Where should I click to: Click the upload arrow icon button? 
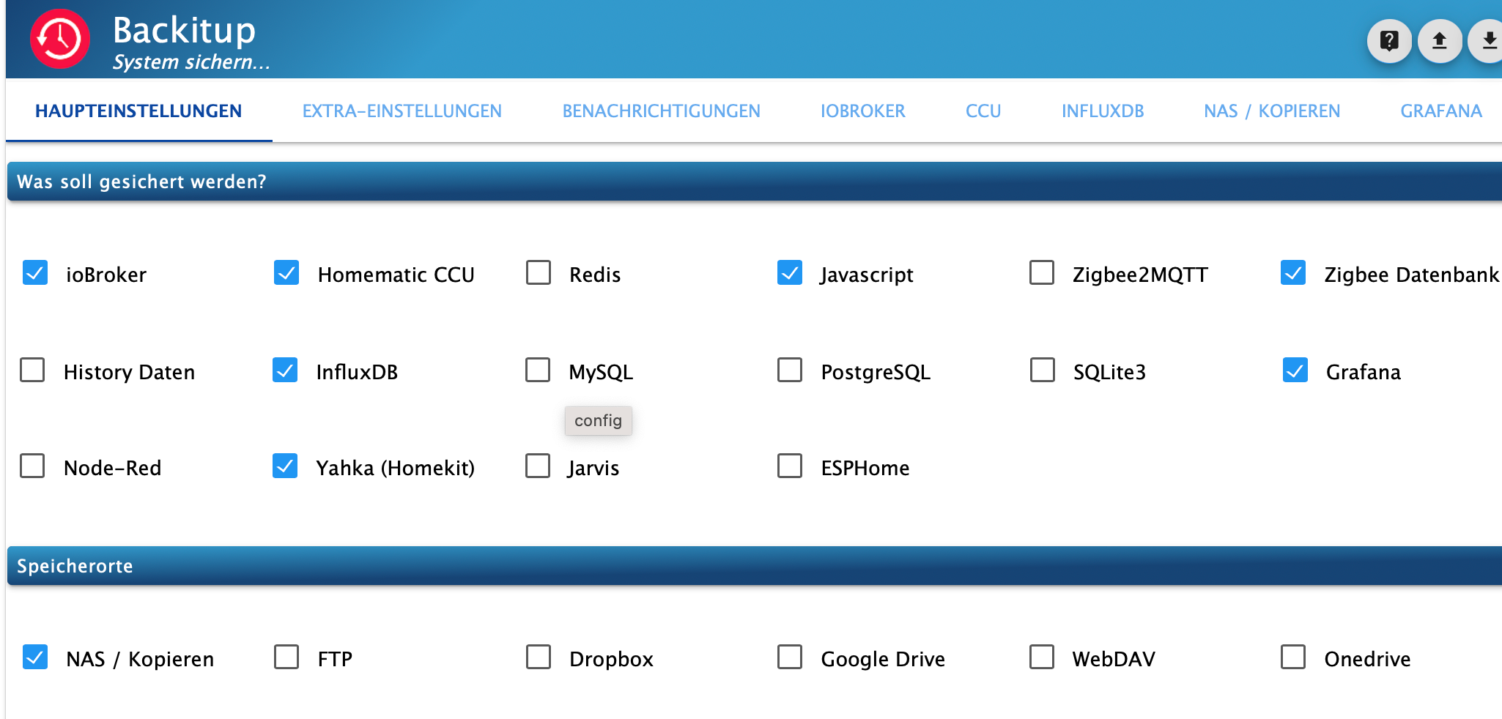click(1440, 41)
